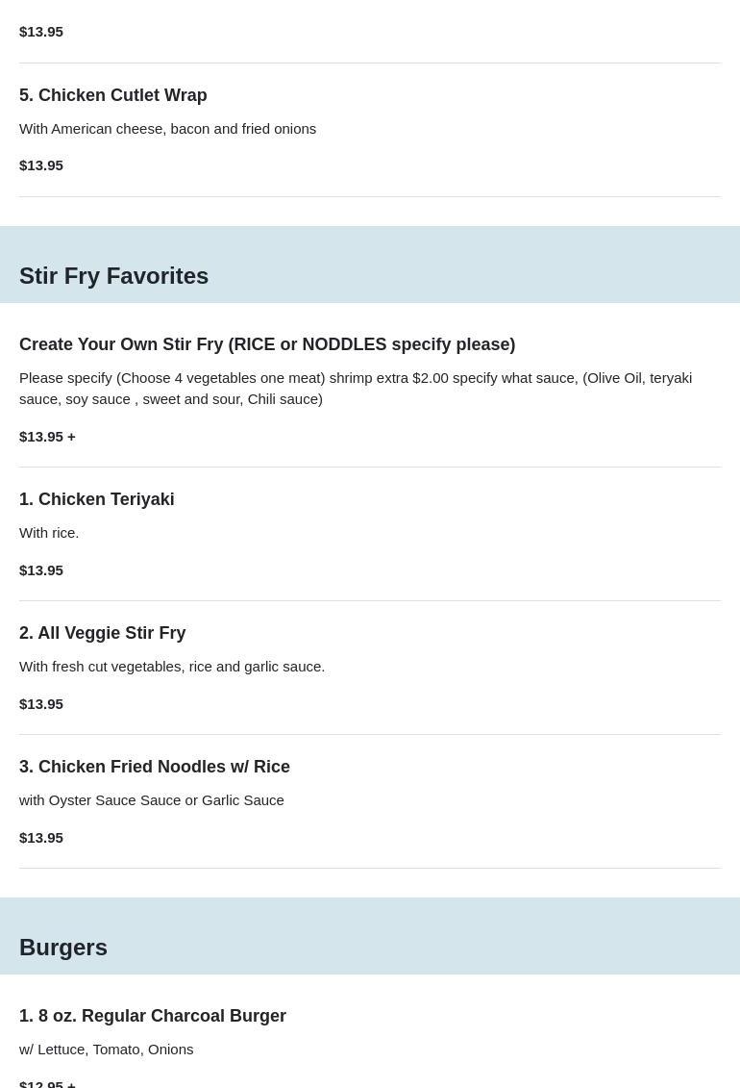
Task: Open 8 oz. Regular Charcoal Burger item
Action: coord(153,1016)
